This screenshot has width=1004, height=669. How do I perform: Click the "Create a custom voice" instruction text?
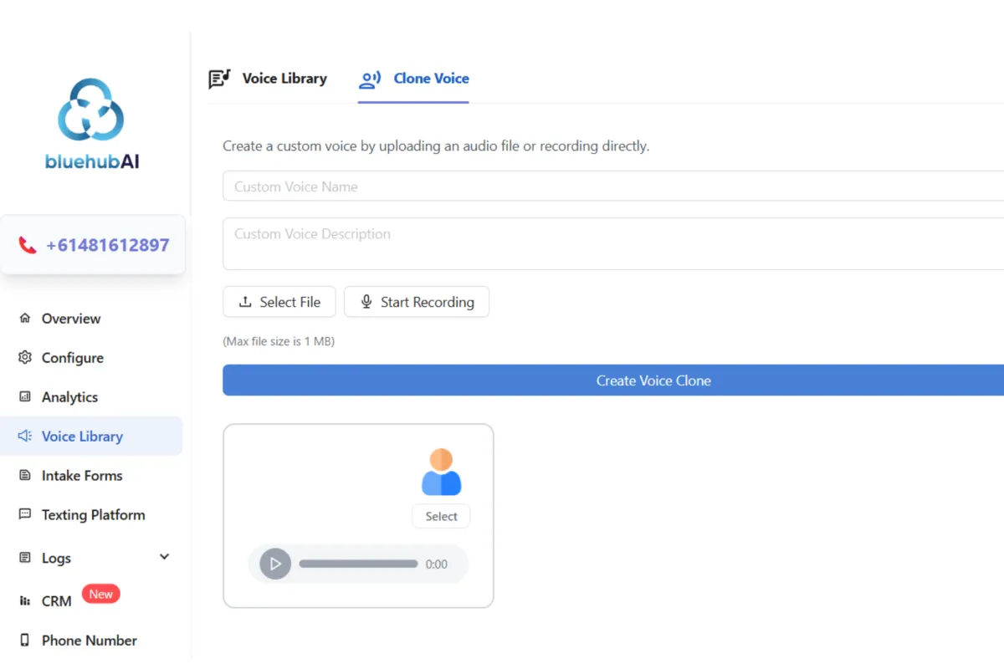pyautogui.click(x=436, y=146)
